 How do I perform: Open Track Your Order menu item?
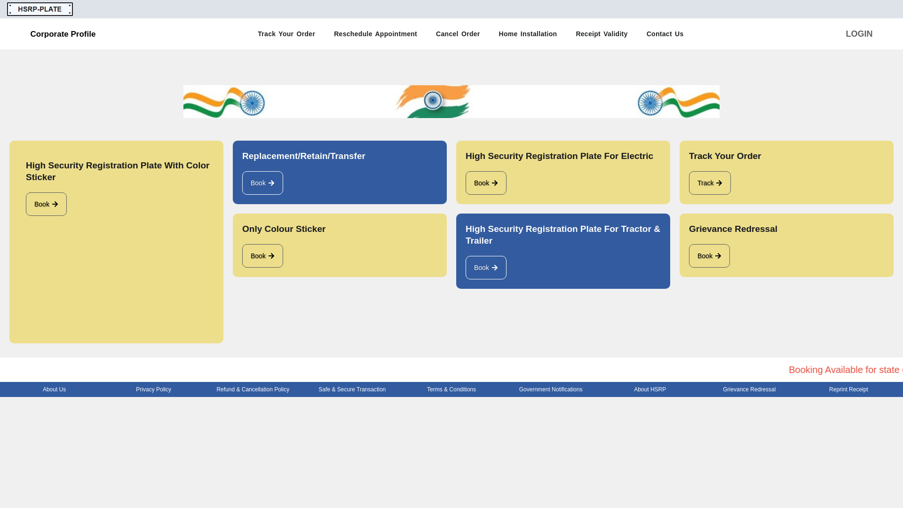pyautogui.click(x=286, y=34)
